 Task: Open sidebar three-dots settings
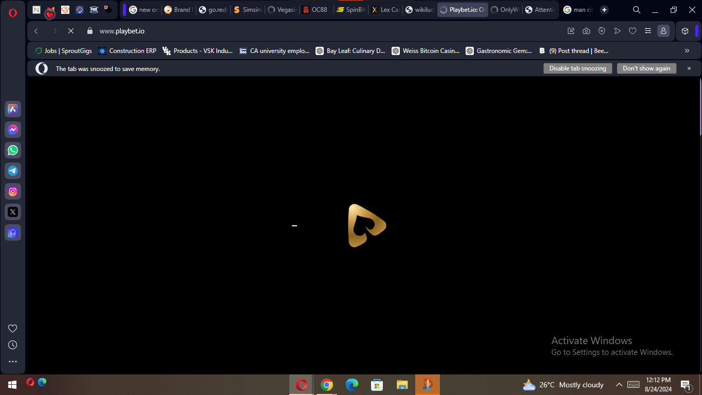pyautogui.click(x=13, y=362)
